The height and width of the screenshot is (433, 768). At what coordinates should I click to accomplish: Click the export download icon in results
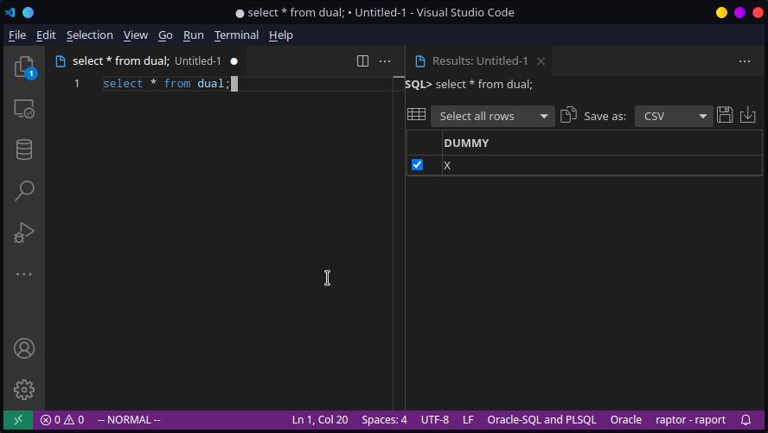(748, 115)
